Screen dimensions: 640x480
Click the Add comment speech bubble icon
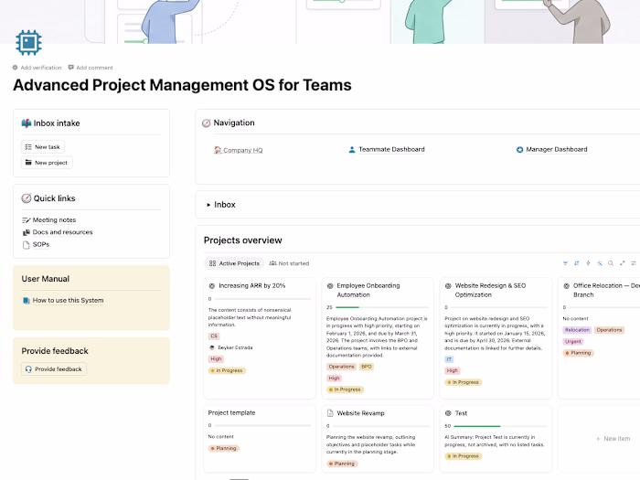[x=71, y=68]
